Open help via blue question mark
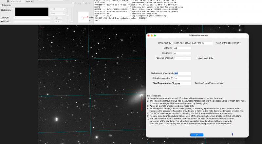Image resolution: width=262 pixels, height=144 pixels. pos(232,134)
